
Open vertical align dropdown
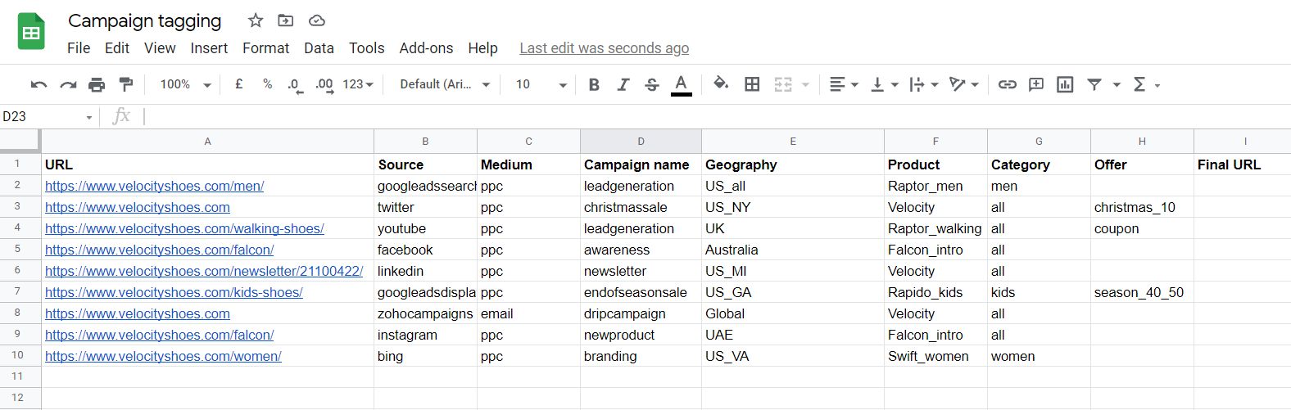(884, 84)
